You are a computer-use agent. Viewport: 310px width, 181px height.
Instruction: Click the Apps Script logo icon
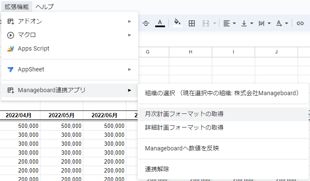11,48
